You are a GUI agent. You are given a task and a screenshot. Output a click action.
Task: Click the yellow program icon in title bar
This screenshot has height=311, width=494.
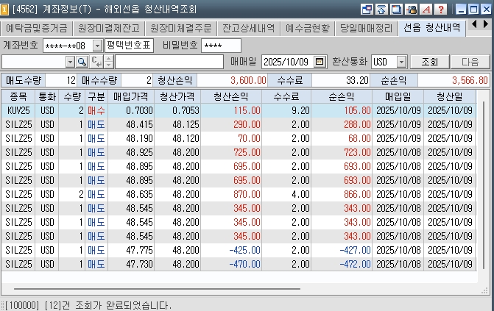point(4,10)
